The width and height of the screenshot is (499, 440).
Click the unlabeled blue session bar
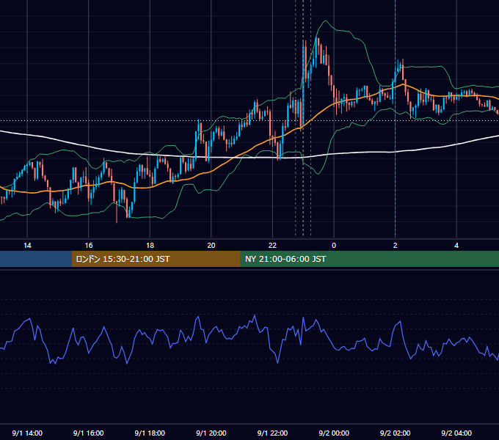click(36, 259)
